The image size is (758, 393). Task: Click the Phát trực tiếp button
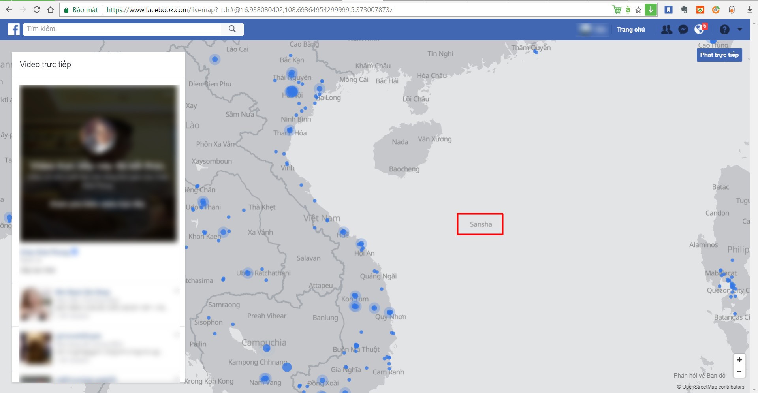pyautogui.click(x=719, y=55)
